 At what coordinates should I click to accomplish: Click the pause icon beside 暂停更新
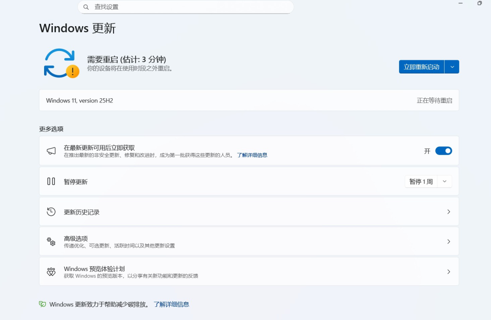click(x=51, y=181)
